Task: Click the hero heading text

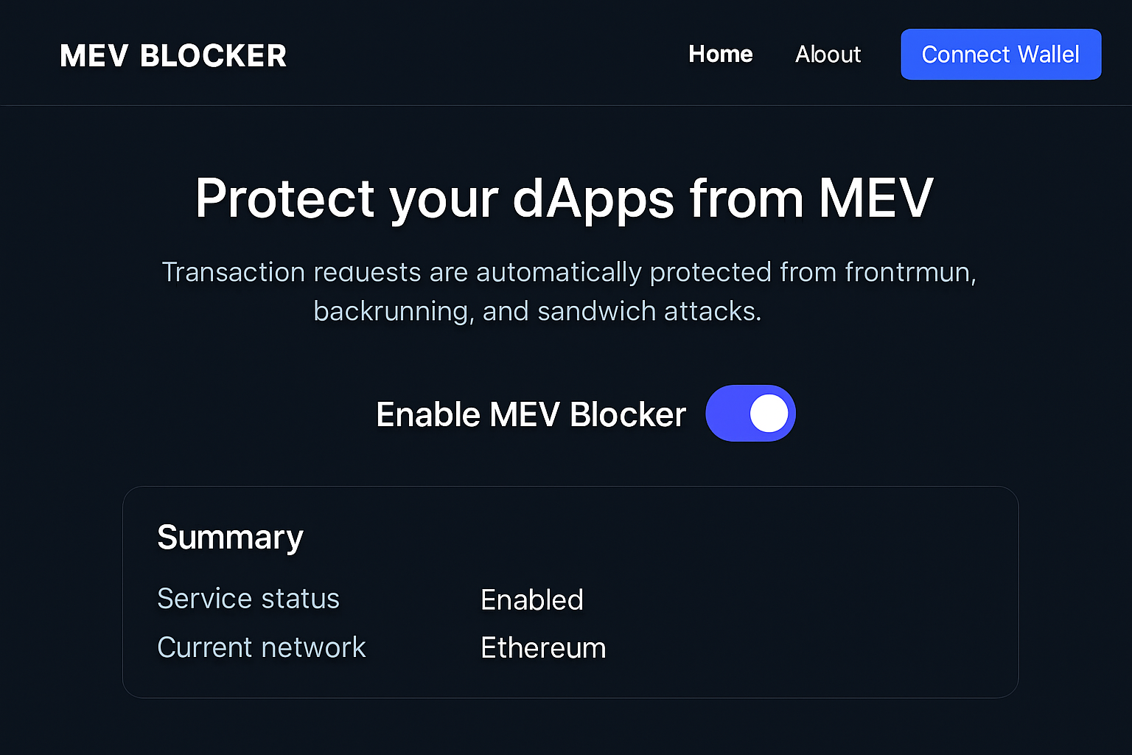Action: click(x=564, y=198)
